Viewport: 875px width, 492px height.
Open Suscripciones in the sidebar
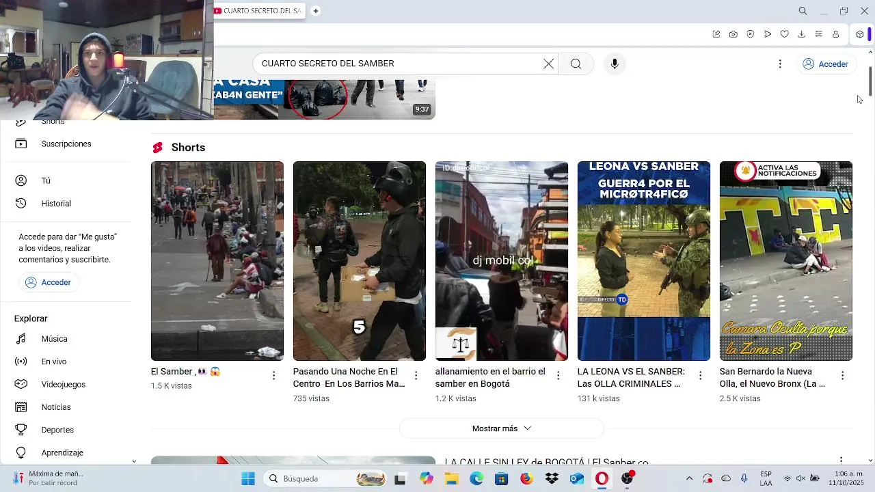pyautogui.click(x=66, y=143)
